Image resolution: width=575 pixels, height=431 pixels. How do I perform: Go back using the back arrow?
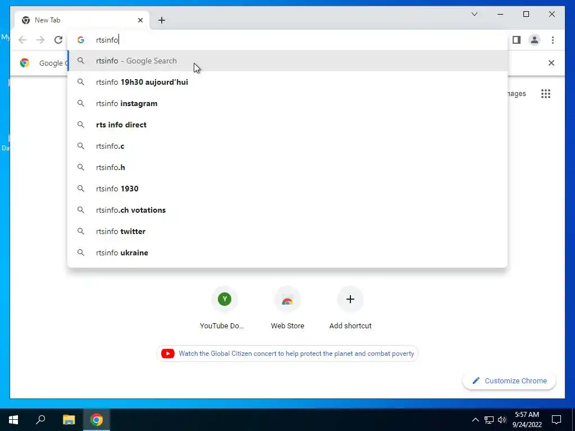click(x=22, y=40)
